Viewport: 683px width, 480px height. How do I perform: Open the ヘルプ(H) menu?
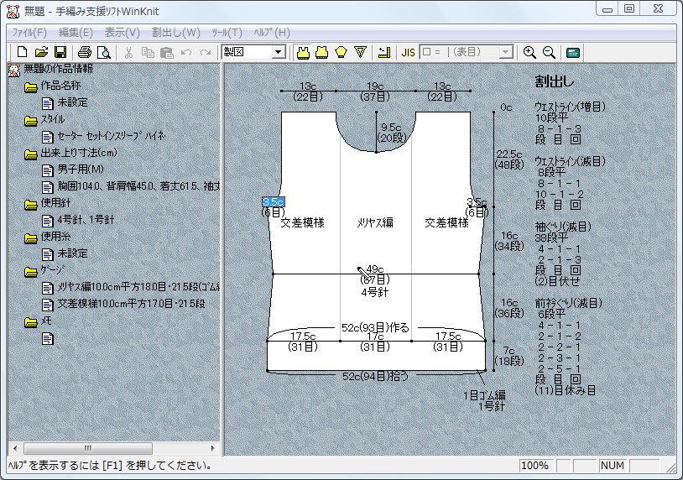[272, 33]
